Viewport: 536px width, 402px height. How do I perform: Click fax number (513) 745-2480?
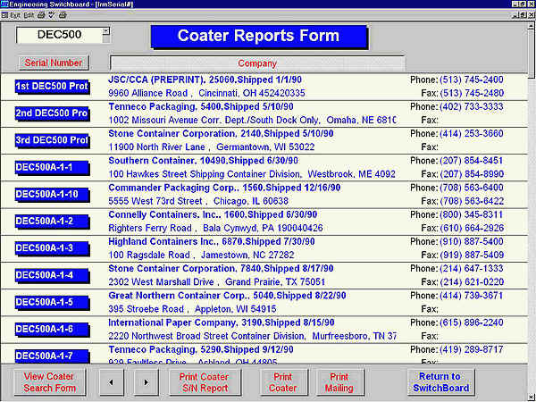pos(472,93)
